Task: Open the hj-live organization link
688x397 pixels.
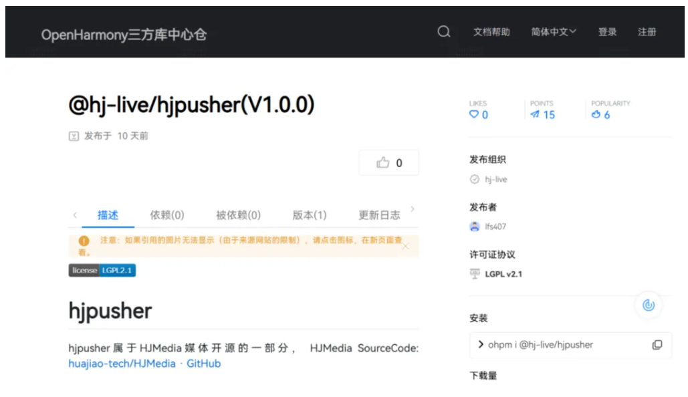Action: [496, 179]
